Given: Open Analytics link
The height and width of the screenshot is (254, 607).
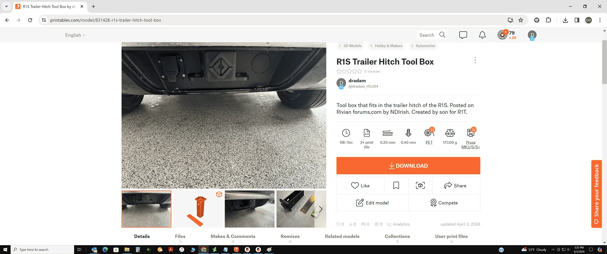Looking at the screenshot, I should click(x=398, y=224).
